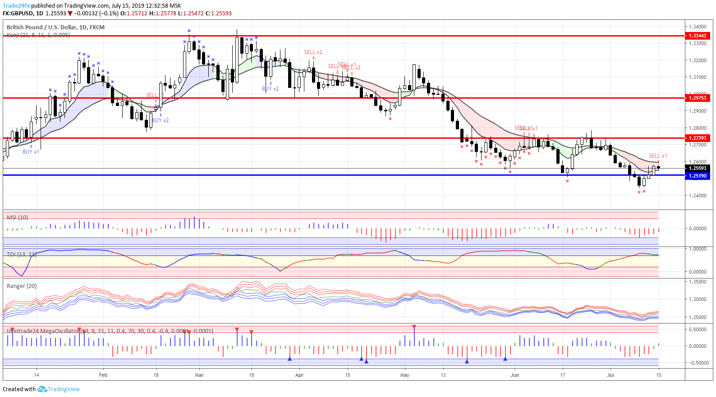Click the Jul date on time axis
This screenshot has width=716, height=397.
[610, 375]
